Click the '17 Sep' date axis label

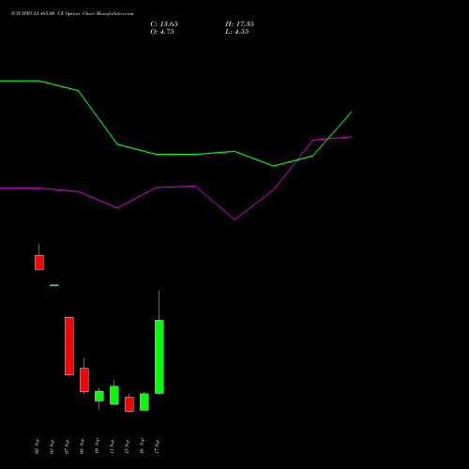click(x=157, y=446)
